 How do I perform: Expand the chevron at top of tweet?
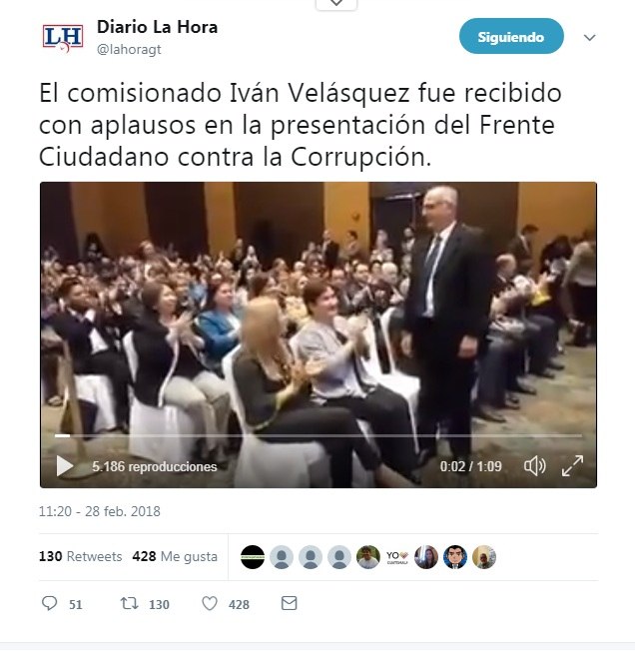(336, 3)
